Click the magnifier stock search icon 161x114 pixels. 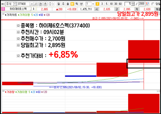[36, 4]
